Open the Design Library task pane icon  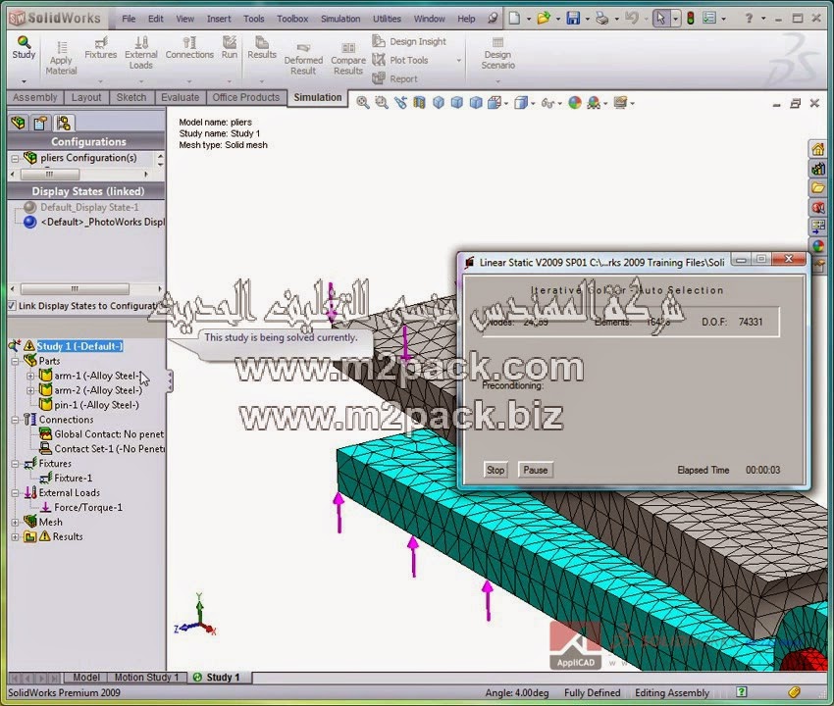pos(817,169)
